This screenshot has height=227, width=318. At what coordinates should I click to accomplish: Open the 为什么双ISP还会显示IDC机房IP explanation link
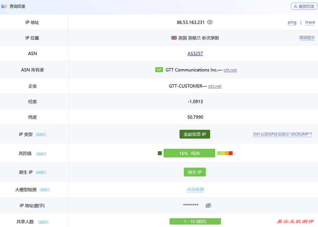pyautogui.click(x=282, y=134)
